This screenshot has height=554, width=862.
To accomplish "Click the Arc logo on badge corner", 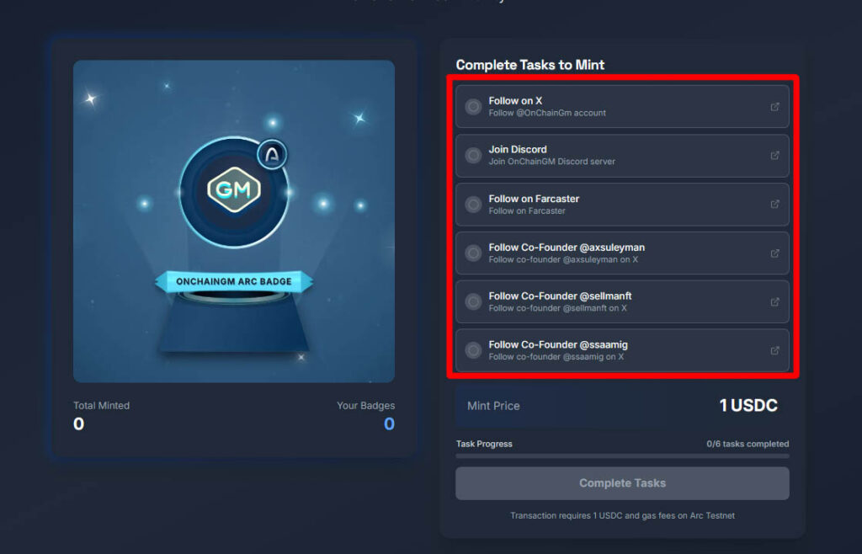I will pyautogui.click(x=272, y=154).
